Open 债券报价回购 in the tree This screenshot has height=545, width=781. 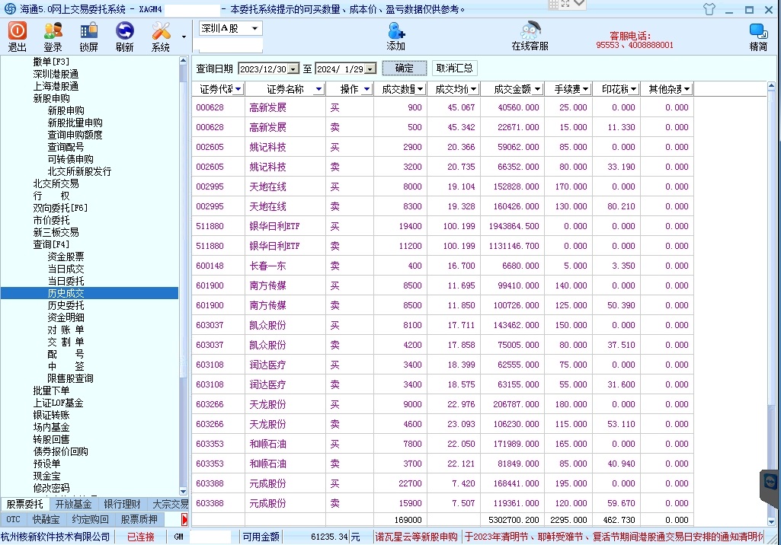[60, 451]
